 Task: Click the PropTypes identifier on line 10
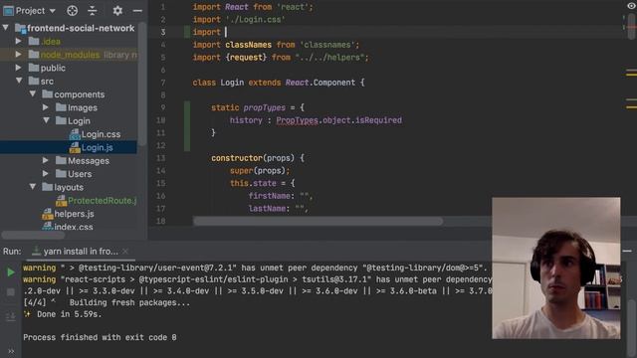297,120
